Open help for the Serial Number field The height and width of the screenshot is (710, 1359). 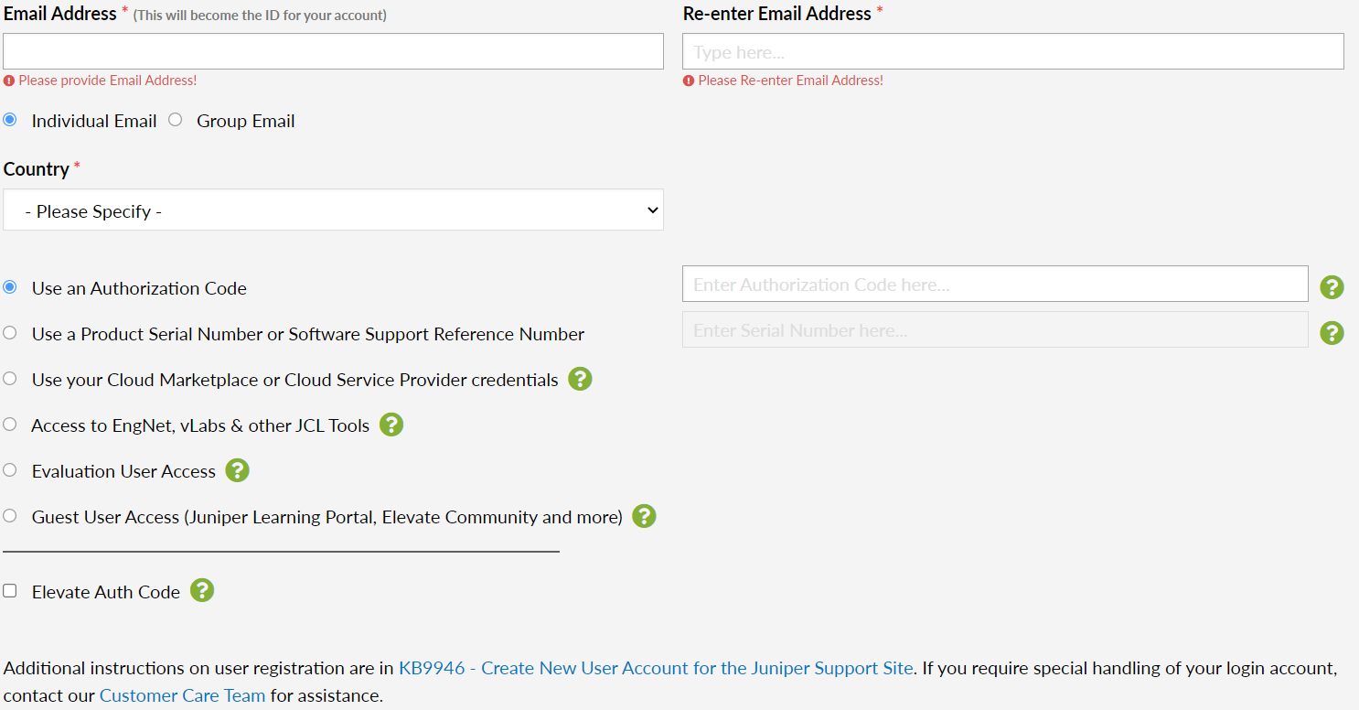(x=1332, y=332)
